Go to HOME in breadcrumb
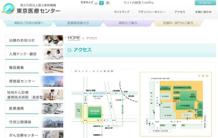The height and width of the screenshot is (138, 218). (x=74, y=38)
